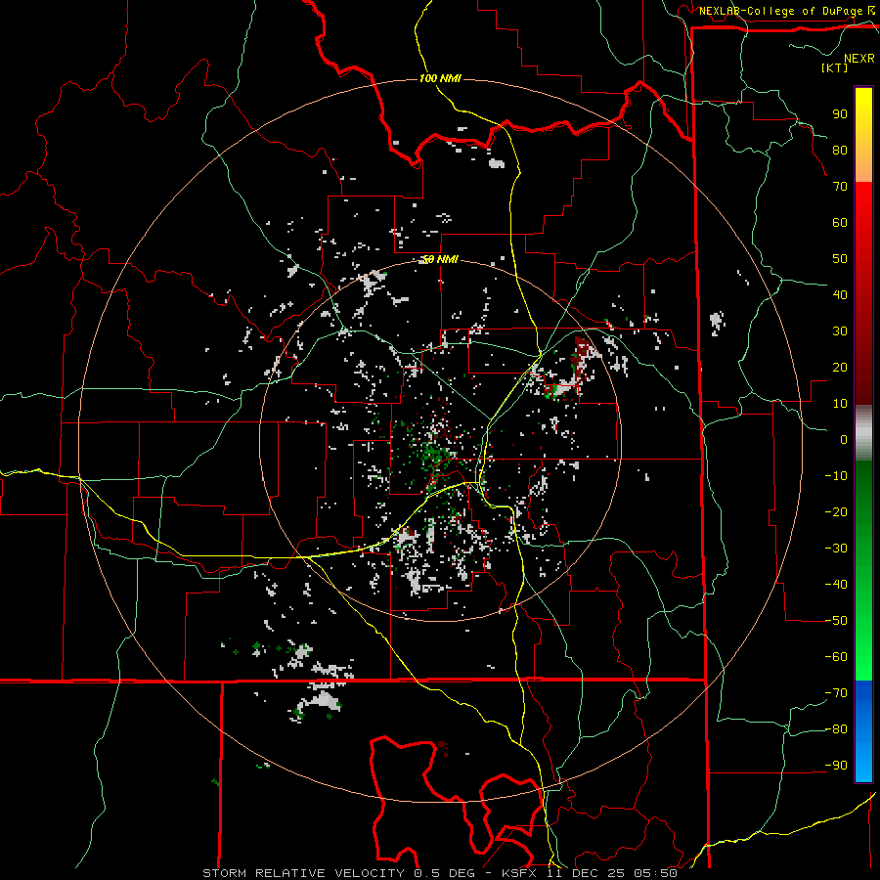Click the 20 value on the velocity scale
The width and height of the screenshot is (880, 880).
click(x=840, y=367)
